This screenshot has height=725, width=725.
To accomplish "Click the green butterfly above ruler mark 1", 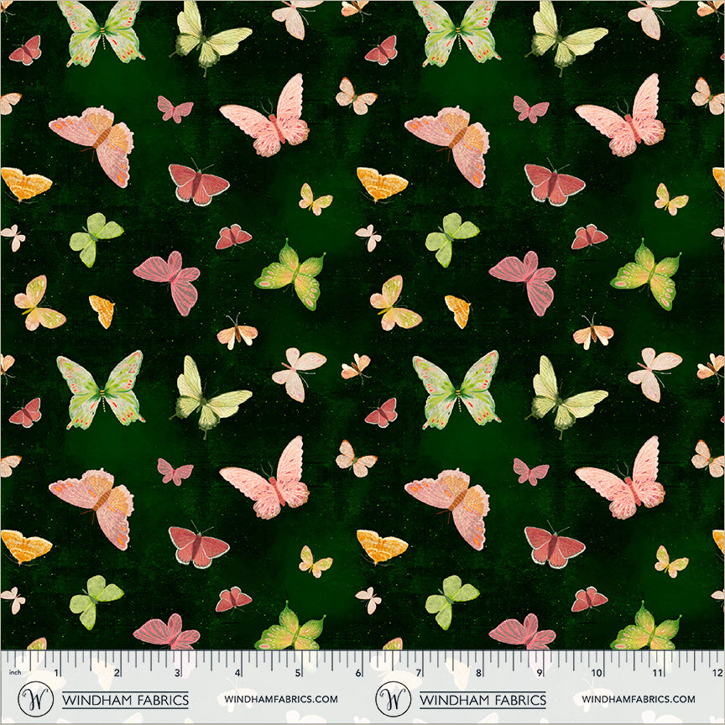I will pyautogui.click(x=94, y=599).
